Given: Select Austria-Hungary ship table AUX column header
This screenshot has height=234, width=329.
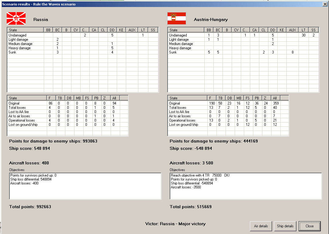Looking at the screenshot, I should (x=293, y=30).
